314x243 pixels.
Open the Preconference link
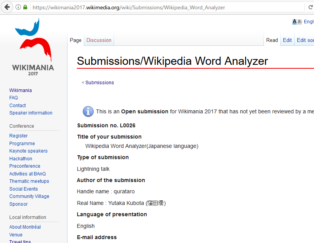point(25,166)
